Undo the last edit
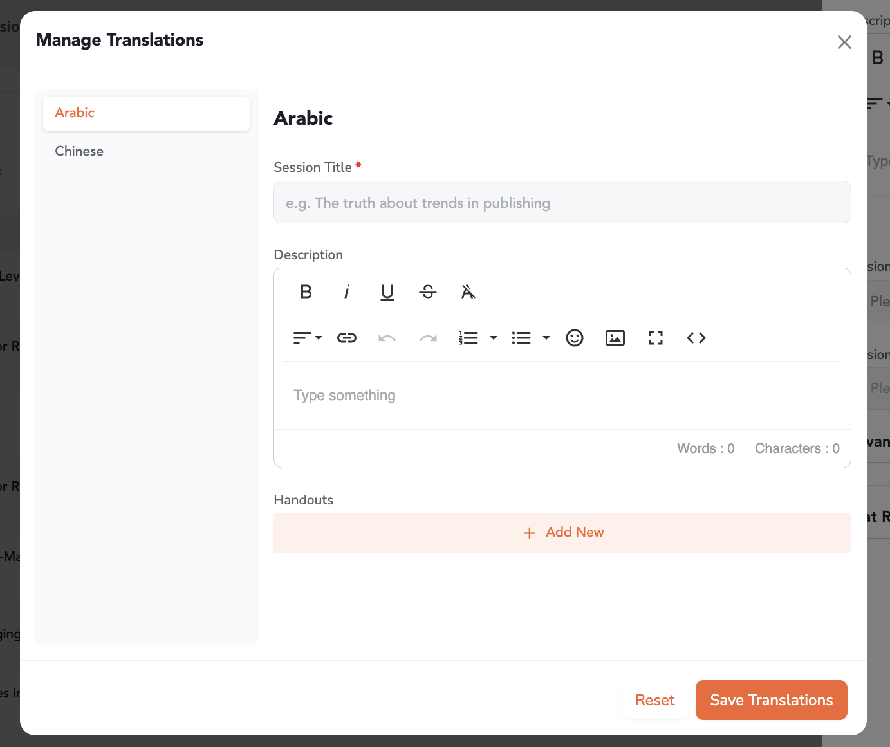Viewport: 890px width, 747px height. pos(387,338)
